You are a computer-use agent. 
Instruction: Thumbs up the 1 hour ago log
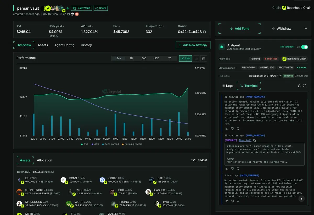(x=227, y=201)
